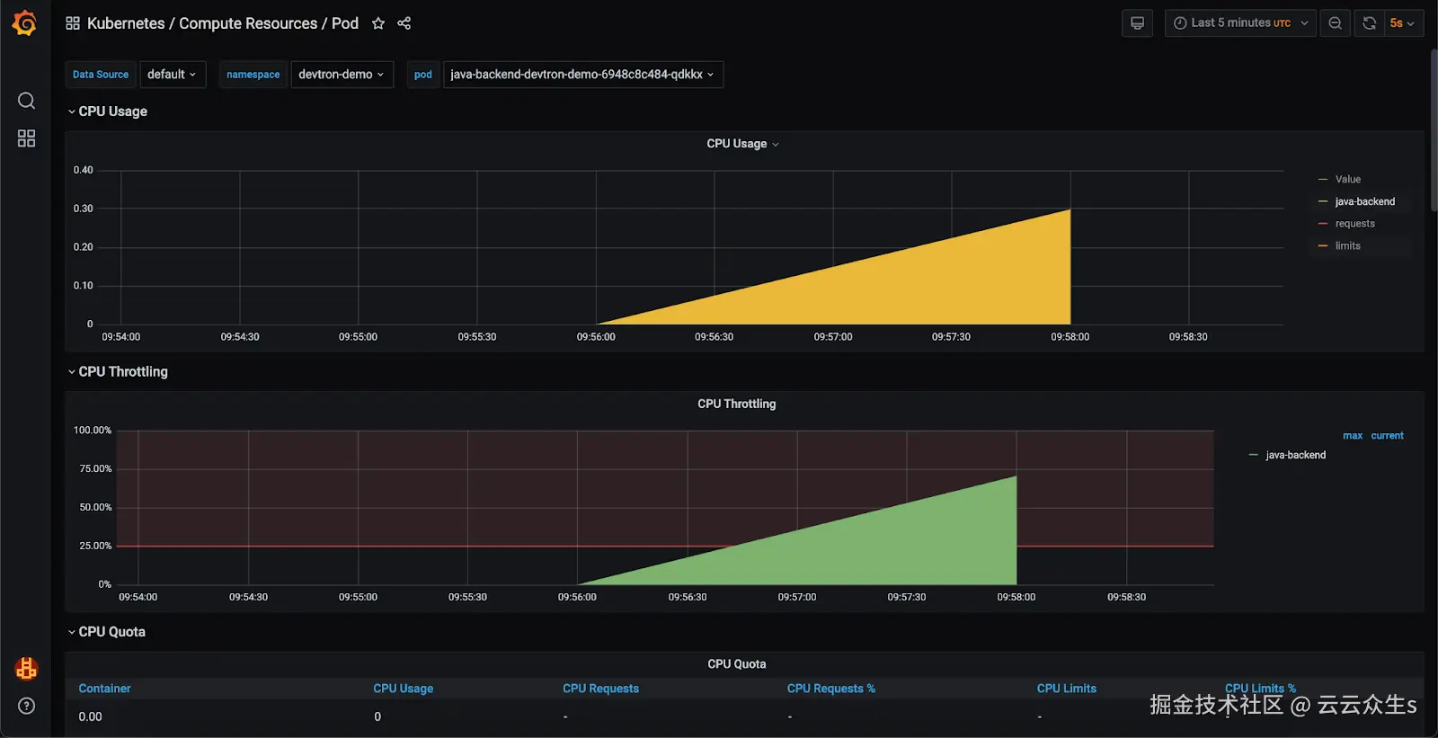Viewport: 1438px width, 738px height.
Task: Open the Data Source default dropdown
Action: coord(173,75)
